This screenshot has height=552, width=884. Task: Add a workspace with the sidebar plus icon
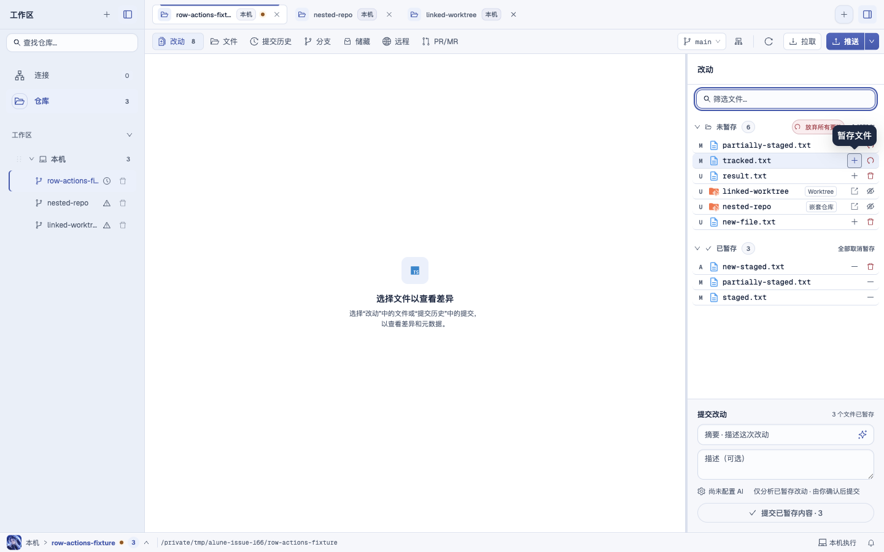click(x=107, y=15)
